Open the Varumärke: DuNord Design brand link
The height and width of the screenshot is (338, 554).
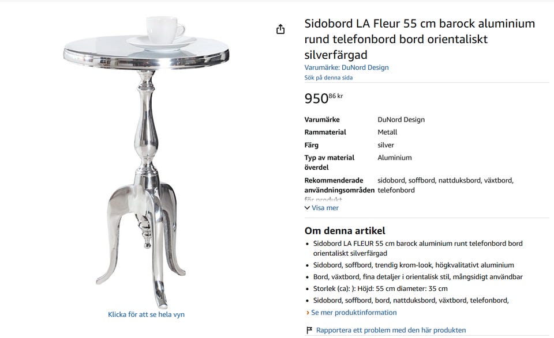[x=346, y=67]
